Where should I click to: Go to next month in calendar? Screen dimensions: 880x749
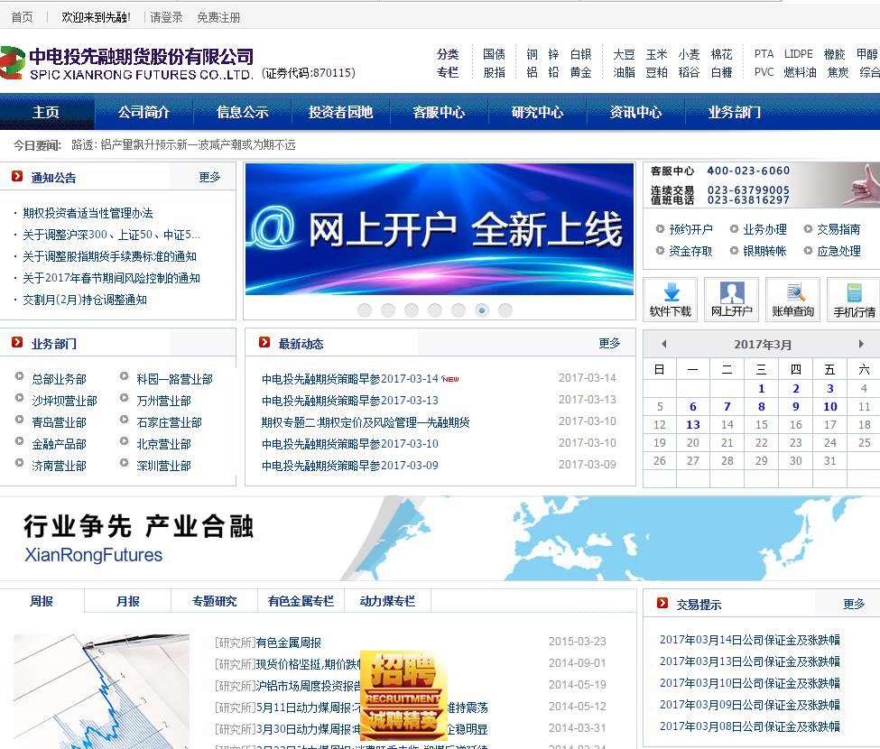click(861, 344)
